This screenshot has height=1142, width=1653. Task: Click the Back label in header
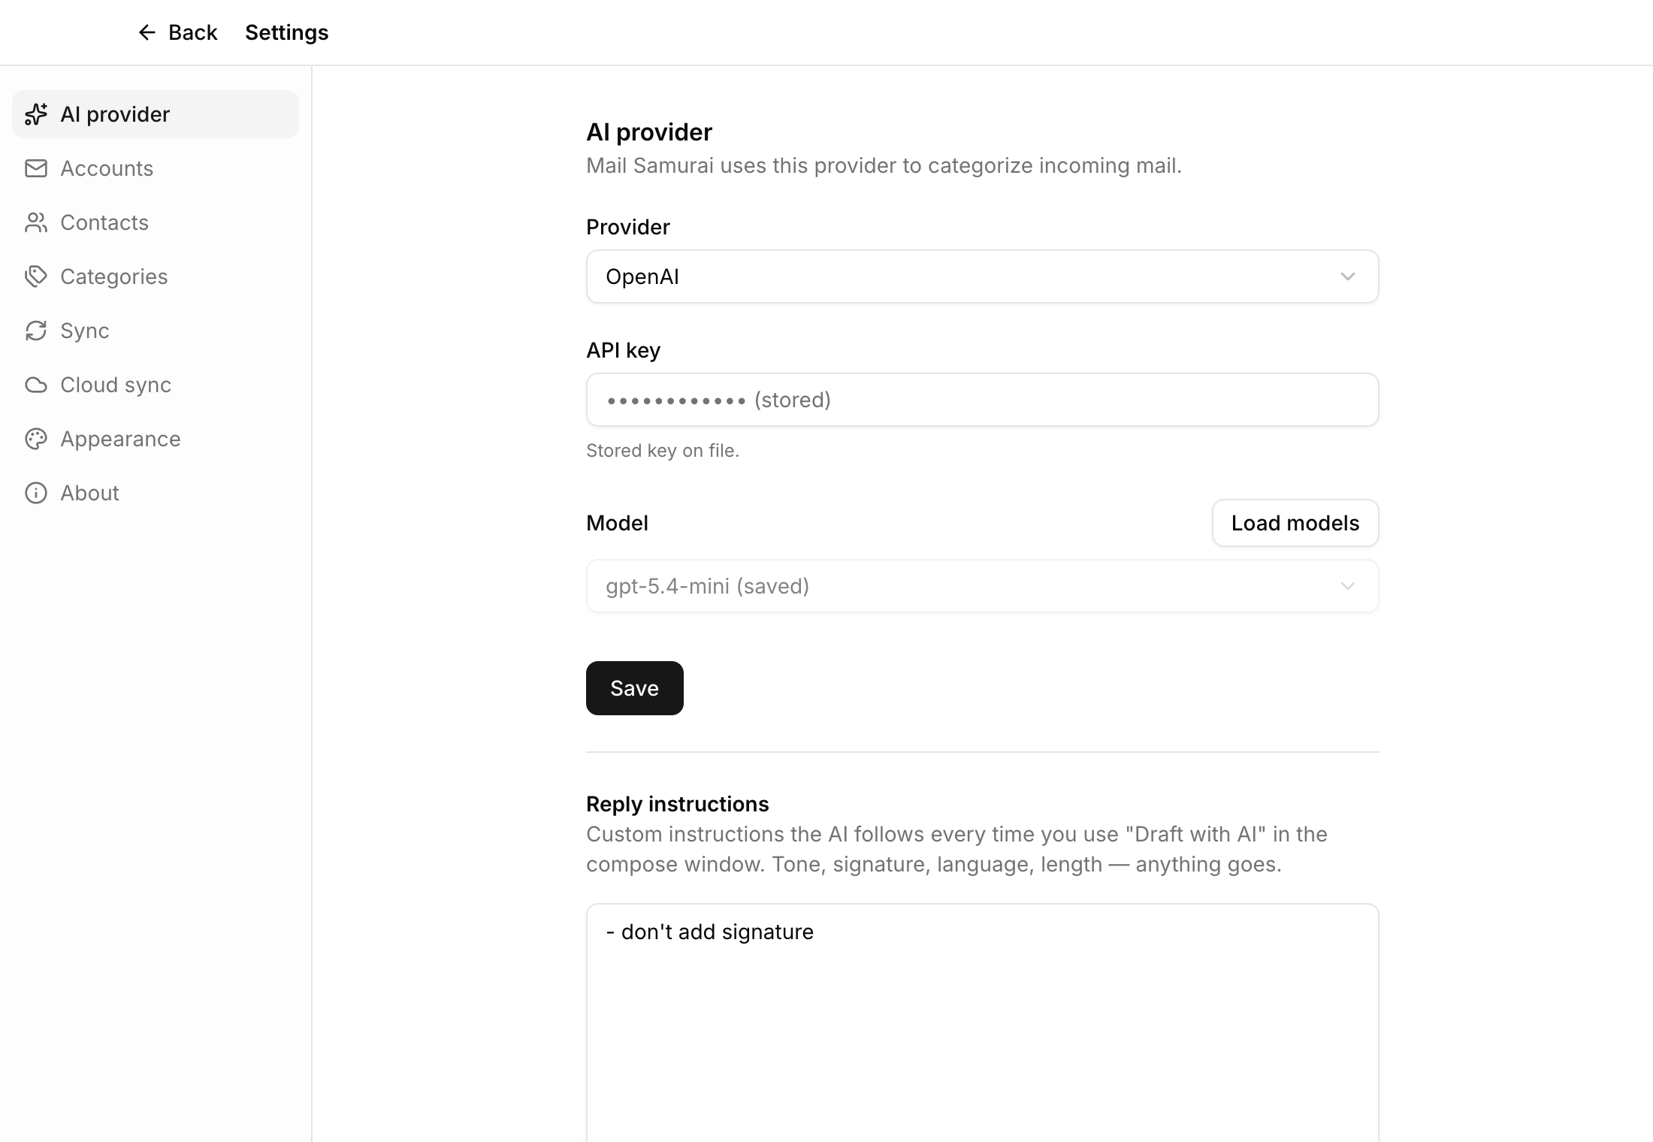(192, 32)
